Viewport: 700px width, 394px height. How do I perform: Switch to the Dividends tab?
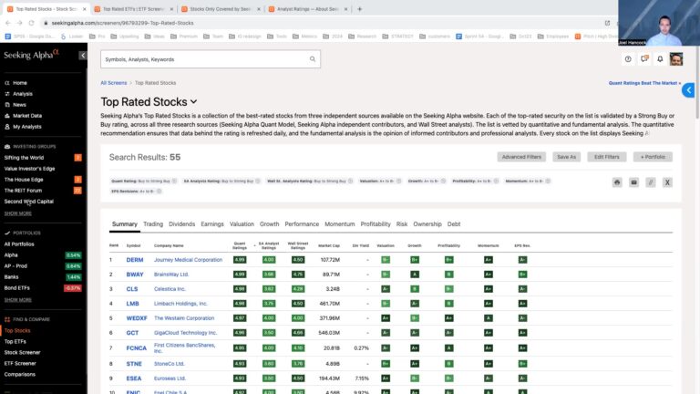point(181,224)
